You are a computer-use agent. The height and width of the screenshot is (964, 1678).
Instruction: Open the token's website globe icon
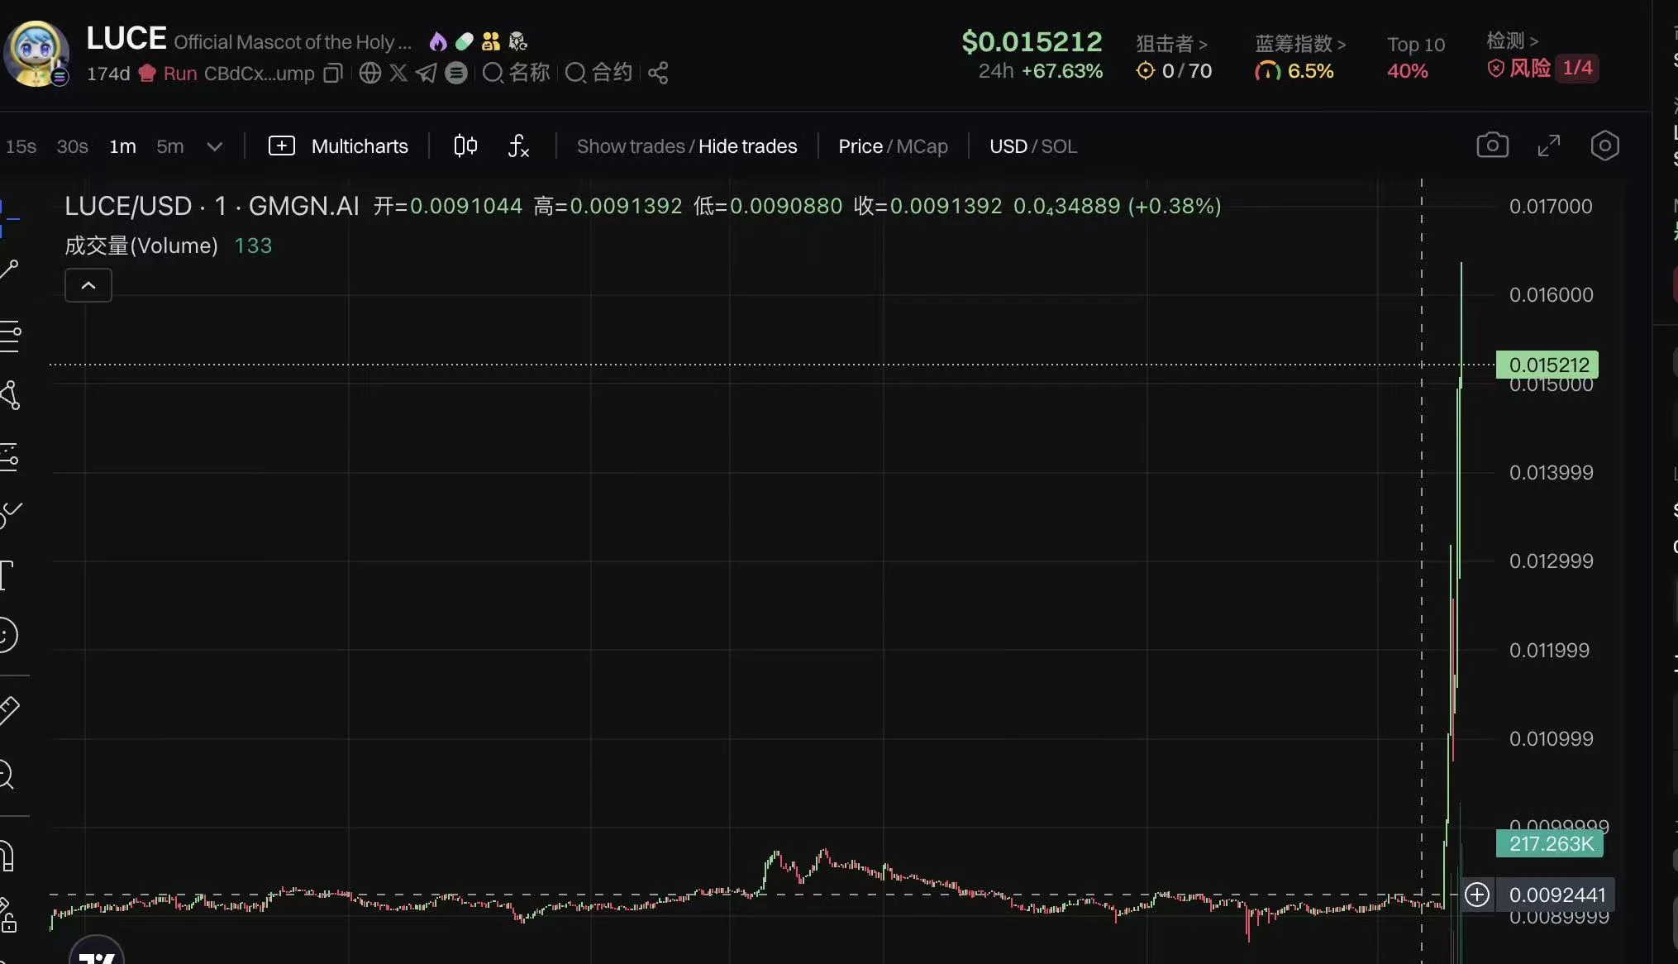pyautogui.click(x=369, y=74)
